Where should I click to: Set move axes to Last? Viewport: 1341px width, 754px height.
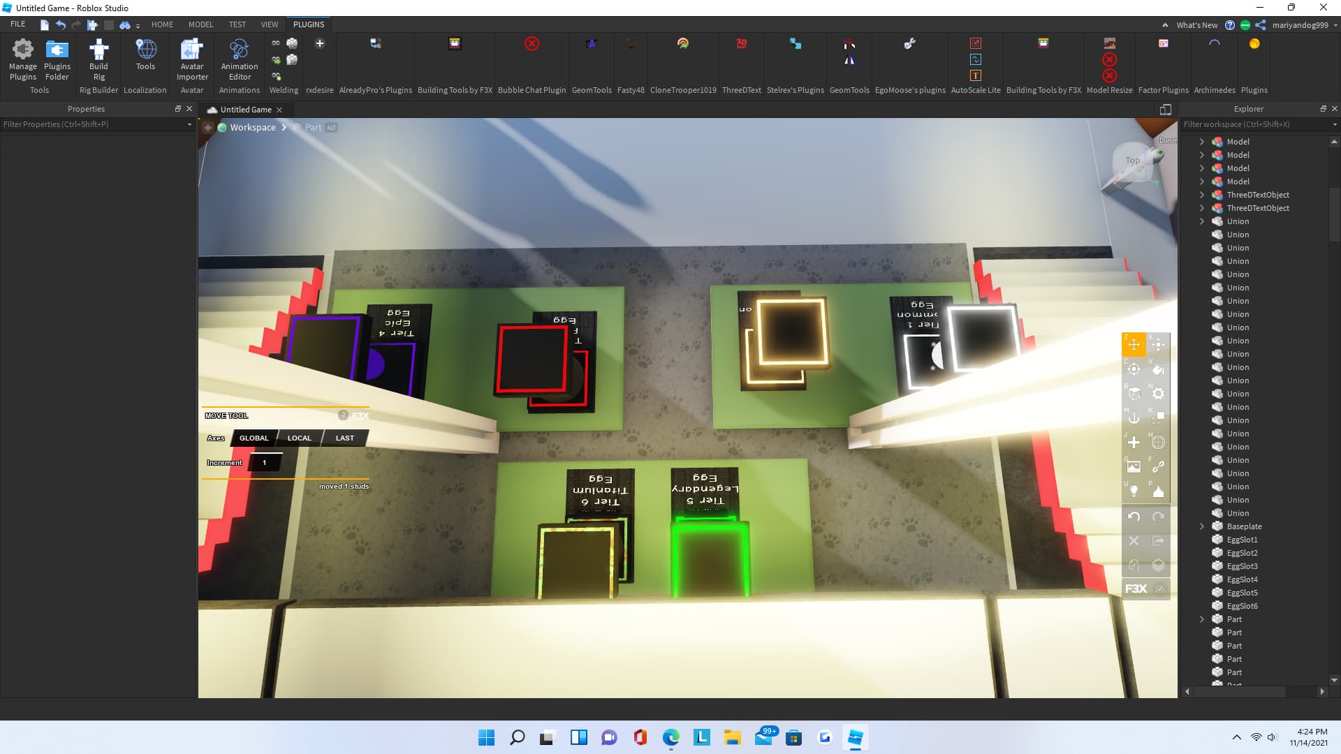[344, 438]
